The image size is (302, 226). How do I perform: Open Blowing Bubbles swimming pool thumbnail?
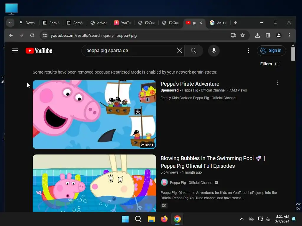click(x=94, y=183)
